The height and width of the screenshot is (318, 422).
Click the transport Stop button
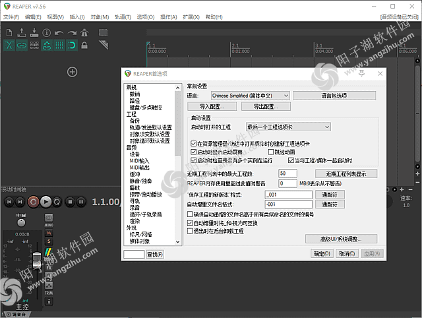click(70, 202)
